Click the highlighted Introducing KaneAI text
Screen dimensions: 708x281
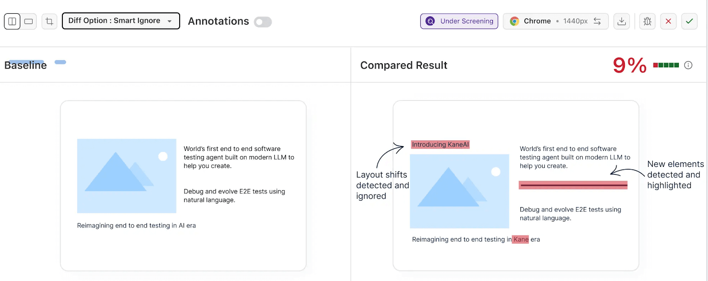point(440,144)
